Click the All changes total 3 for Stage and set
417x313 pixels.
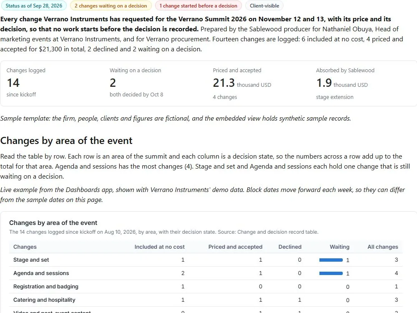pos(396,260)
